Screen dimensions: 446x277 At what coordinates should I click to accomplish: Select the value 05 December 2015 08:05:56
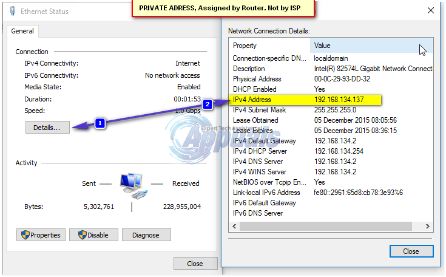356,120
